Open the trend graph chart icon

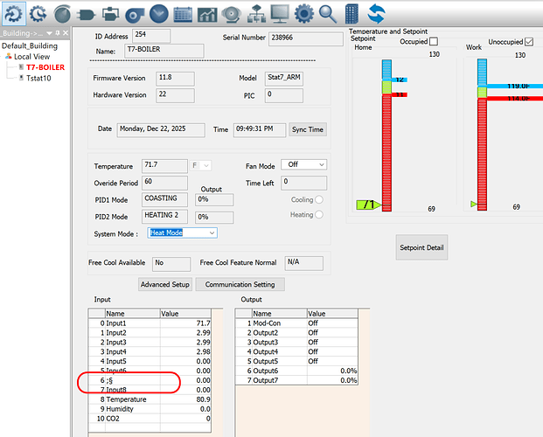206,13
